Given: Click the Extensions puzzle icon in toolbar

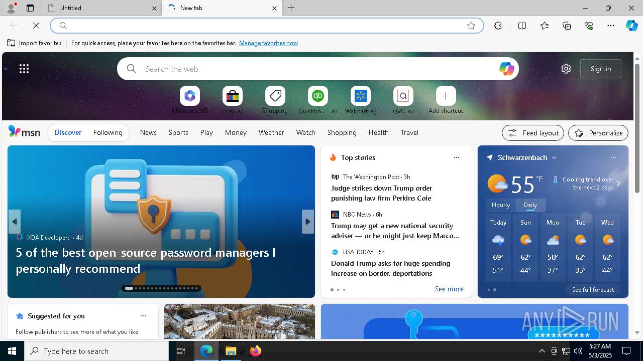Looking at the screenshot, I should pos(498,26).
